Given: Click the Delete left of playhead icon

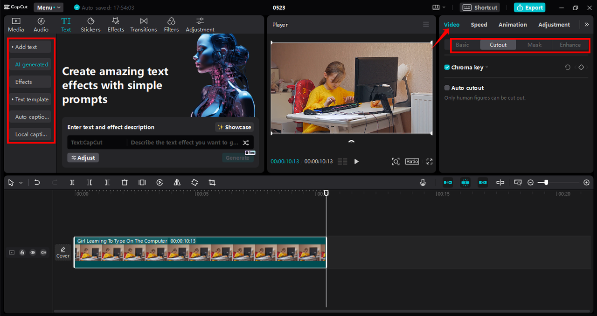Looking at the screenshot, I should click(x=90, y=183).
